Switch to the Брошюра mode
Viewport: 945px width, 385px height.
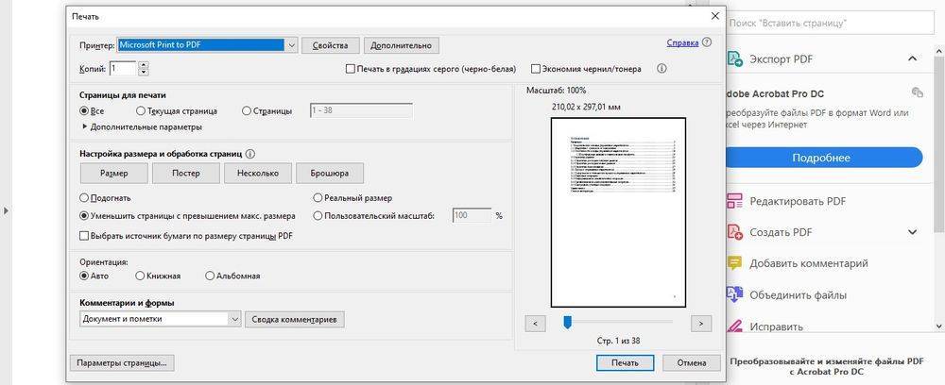pyautogui.click(x=329, y=174)
